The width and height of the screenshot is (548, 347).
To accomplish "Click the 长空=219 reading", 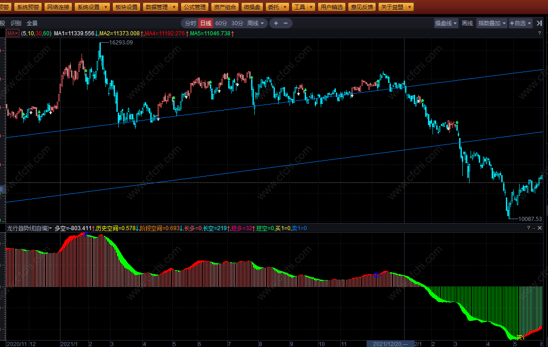I will [215, 228].
